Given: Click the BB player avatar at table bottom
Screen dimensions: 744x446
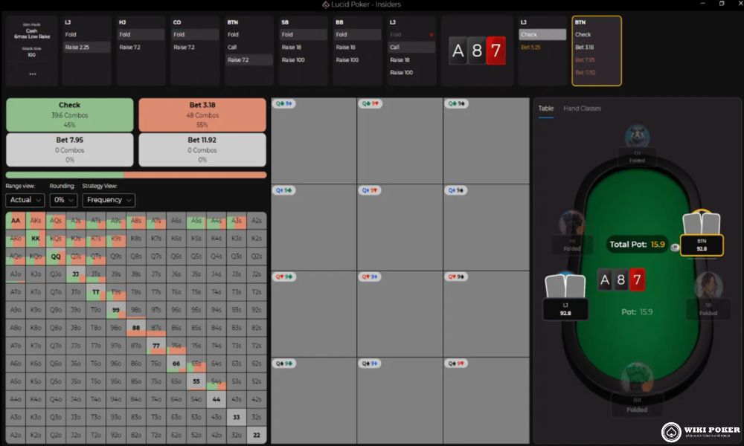Looking at the screenshot, I should point(637,378).
